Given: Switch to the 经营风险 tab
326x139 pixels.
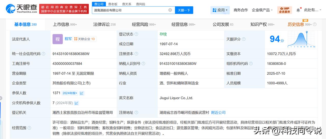Looking at the screenshot, I should point(144,24).
